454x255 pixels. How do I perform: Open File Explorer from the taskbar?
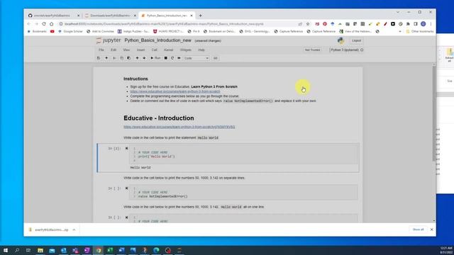[x=40, y=250]
